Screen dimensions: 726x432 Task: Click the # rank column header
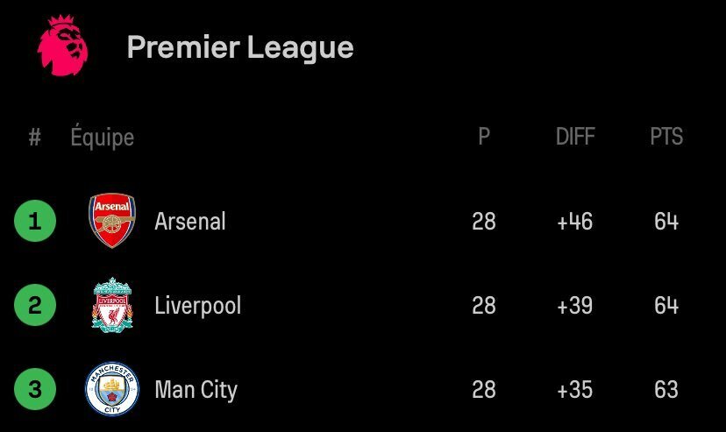click(x=35, y=137)
